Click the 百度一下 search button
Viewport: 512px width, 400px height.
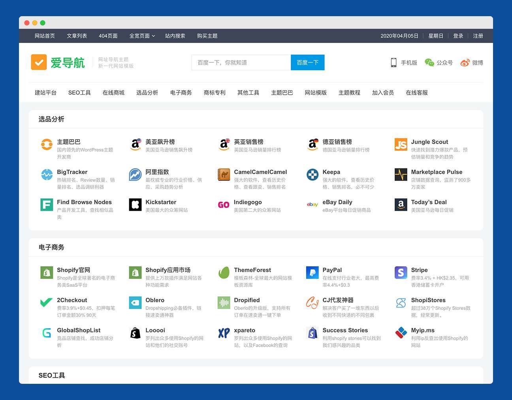(307, 62)
